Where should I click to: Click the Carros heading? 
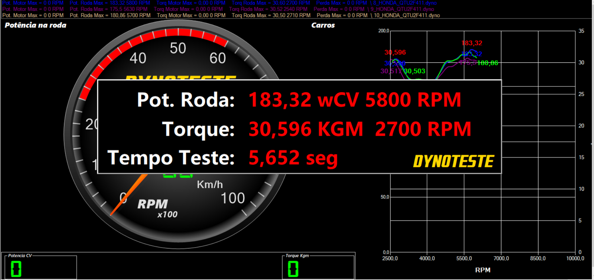coord(323,25)
